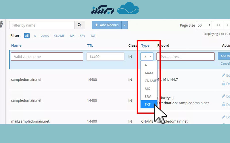Image resolution: width=230 pixels, height=143 pixels.
Task: Filter records by AAAA in the filter bar
Action: 45,36
